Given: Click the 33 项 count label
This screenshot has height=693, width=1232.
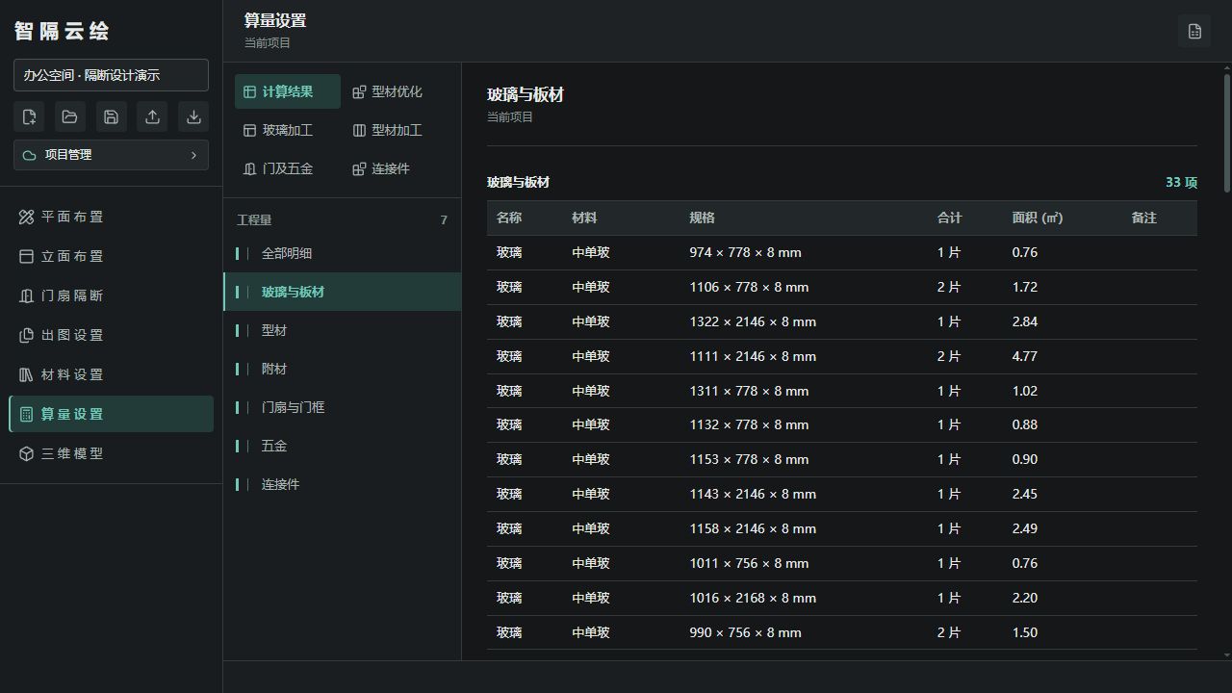Looking at the screenshot, I should click(1181, 182).
